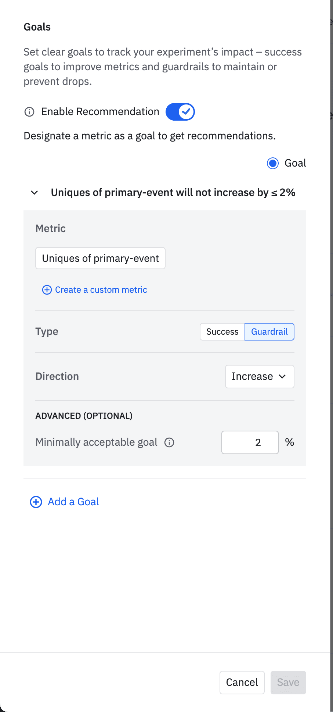Click the ADVANCED (OPTIONAL) section heading
The height and width of the screenshot is (712, 333).
(x=84, y=416)
